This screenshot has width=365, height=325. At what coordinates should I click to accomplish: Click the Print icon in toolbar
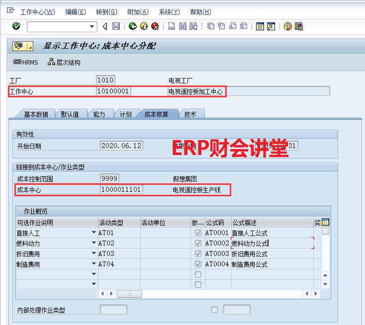coord(171,26)
